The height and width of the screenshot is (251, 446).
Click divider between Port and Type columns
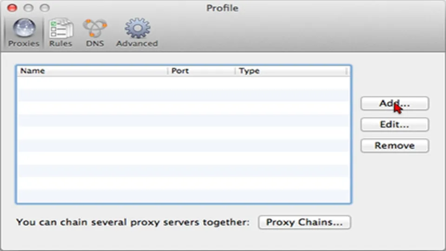coord(235,71)
